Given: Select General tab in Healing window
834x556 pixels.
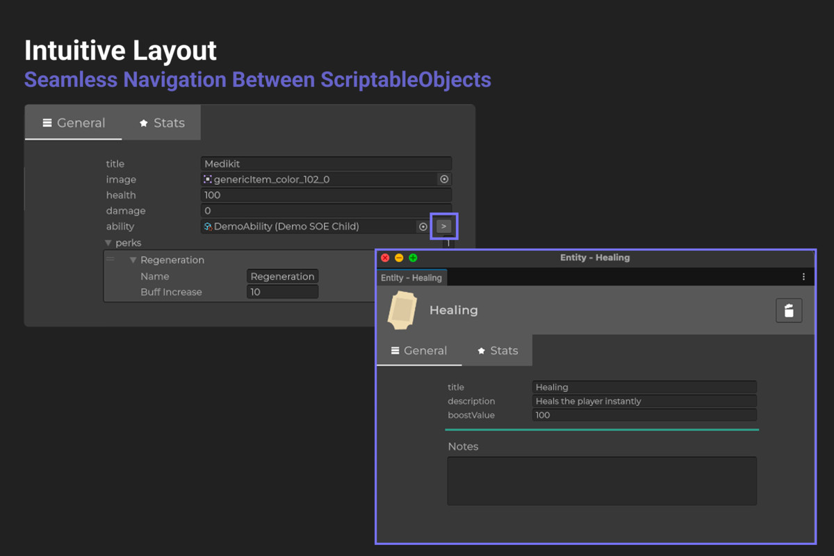Looking at the screenshot, I should click(x=419, y=351).
